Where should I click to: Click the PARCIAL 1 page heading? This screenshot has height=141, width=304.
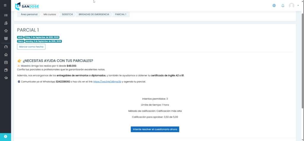(x=28, y=30)
